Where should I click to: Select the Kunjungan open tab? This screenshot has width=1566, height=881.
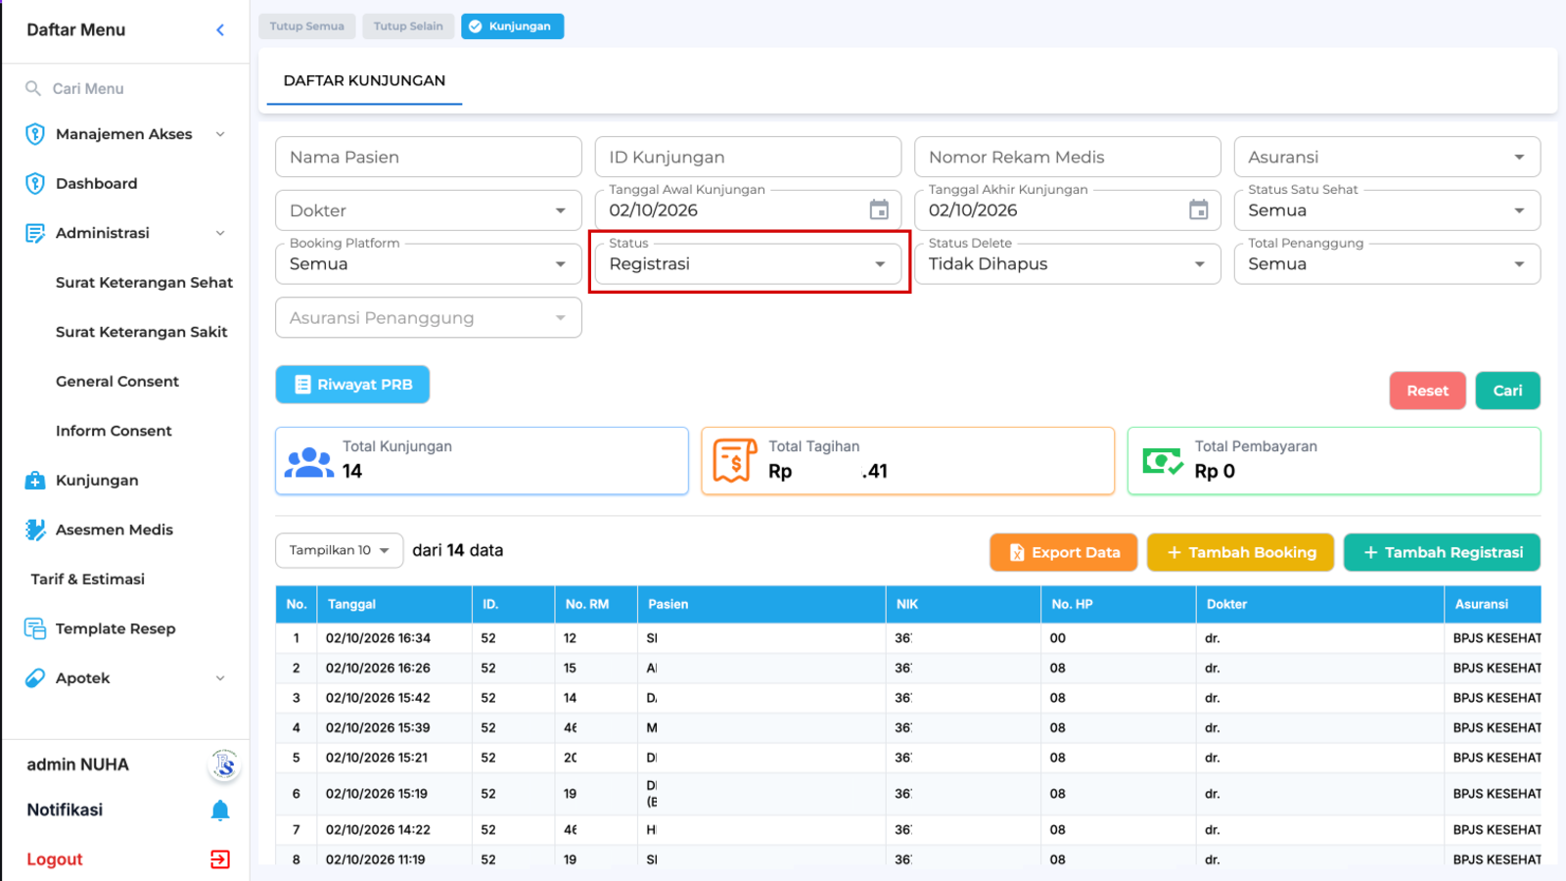512,26
